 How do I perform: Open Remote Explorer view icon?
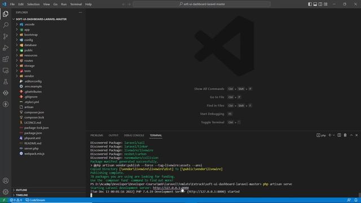[6, 70]
